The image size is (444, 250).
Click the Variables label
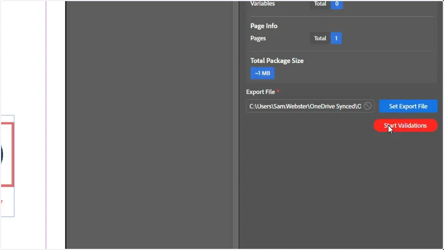[262, 4]
